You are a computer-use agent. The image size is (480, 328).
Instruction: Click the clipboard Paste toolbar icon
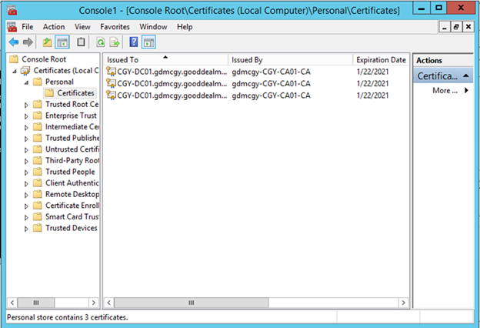[81, 42]
